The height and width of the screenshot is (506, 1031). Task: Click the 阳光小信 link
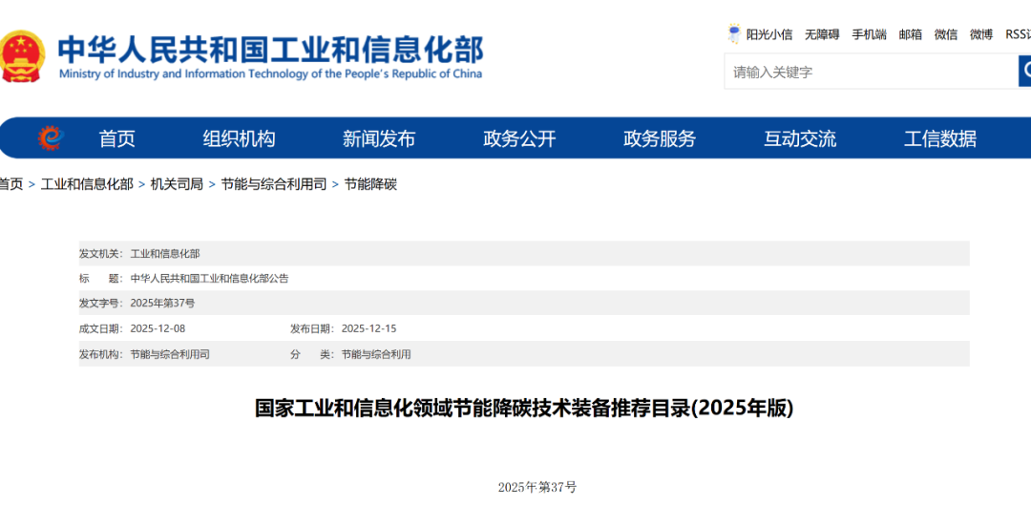tap(769, 35)
